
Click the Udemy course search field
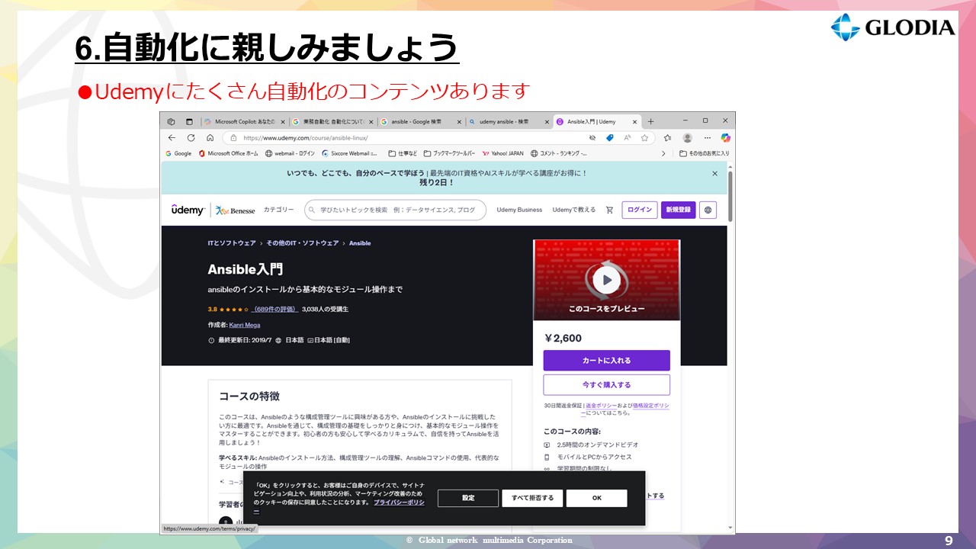tap(395, 210)
